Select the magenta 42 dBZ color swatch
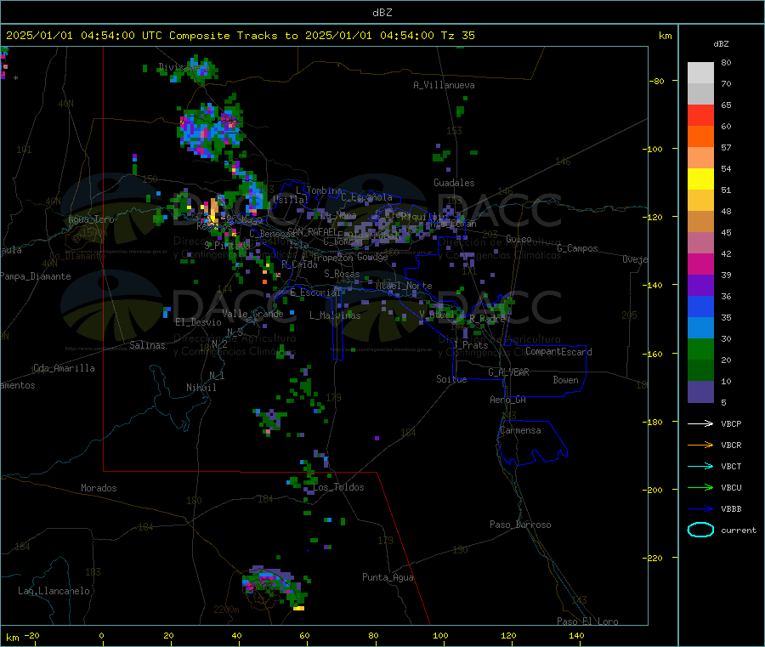 coord(700,264)
